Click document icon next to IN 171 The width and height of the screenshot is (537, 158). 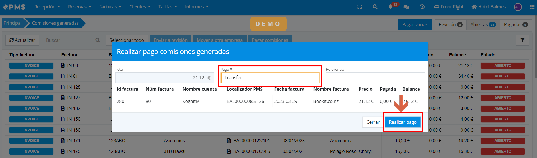click(x=63, y=141)
